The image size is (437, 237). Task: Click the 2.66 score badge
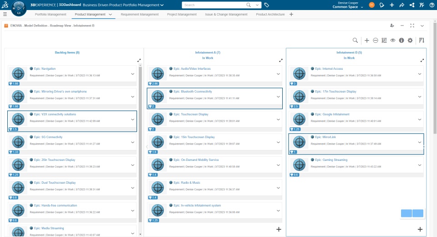coord(153,83)
